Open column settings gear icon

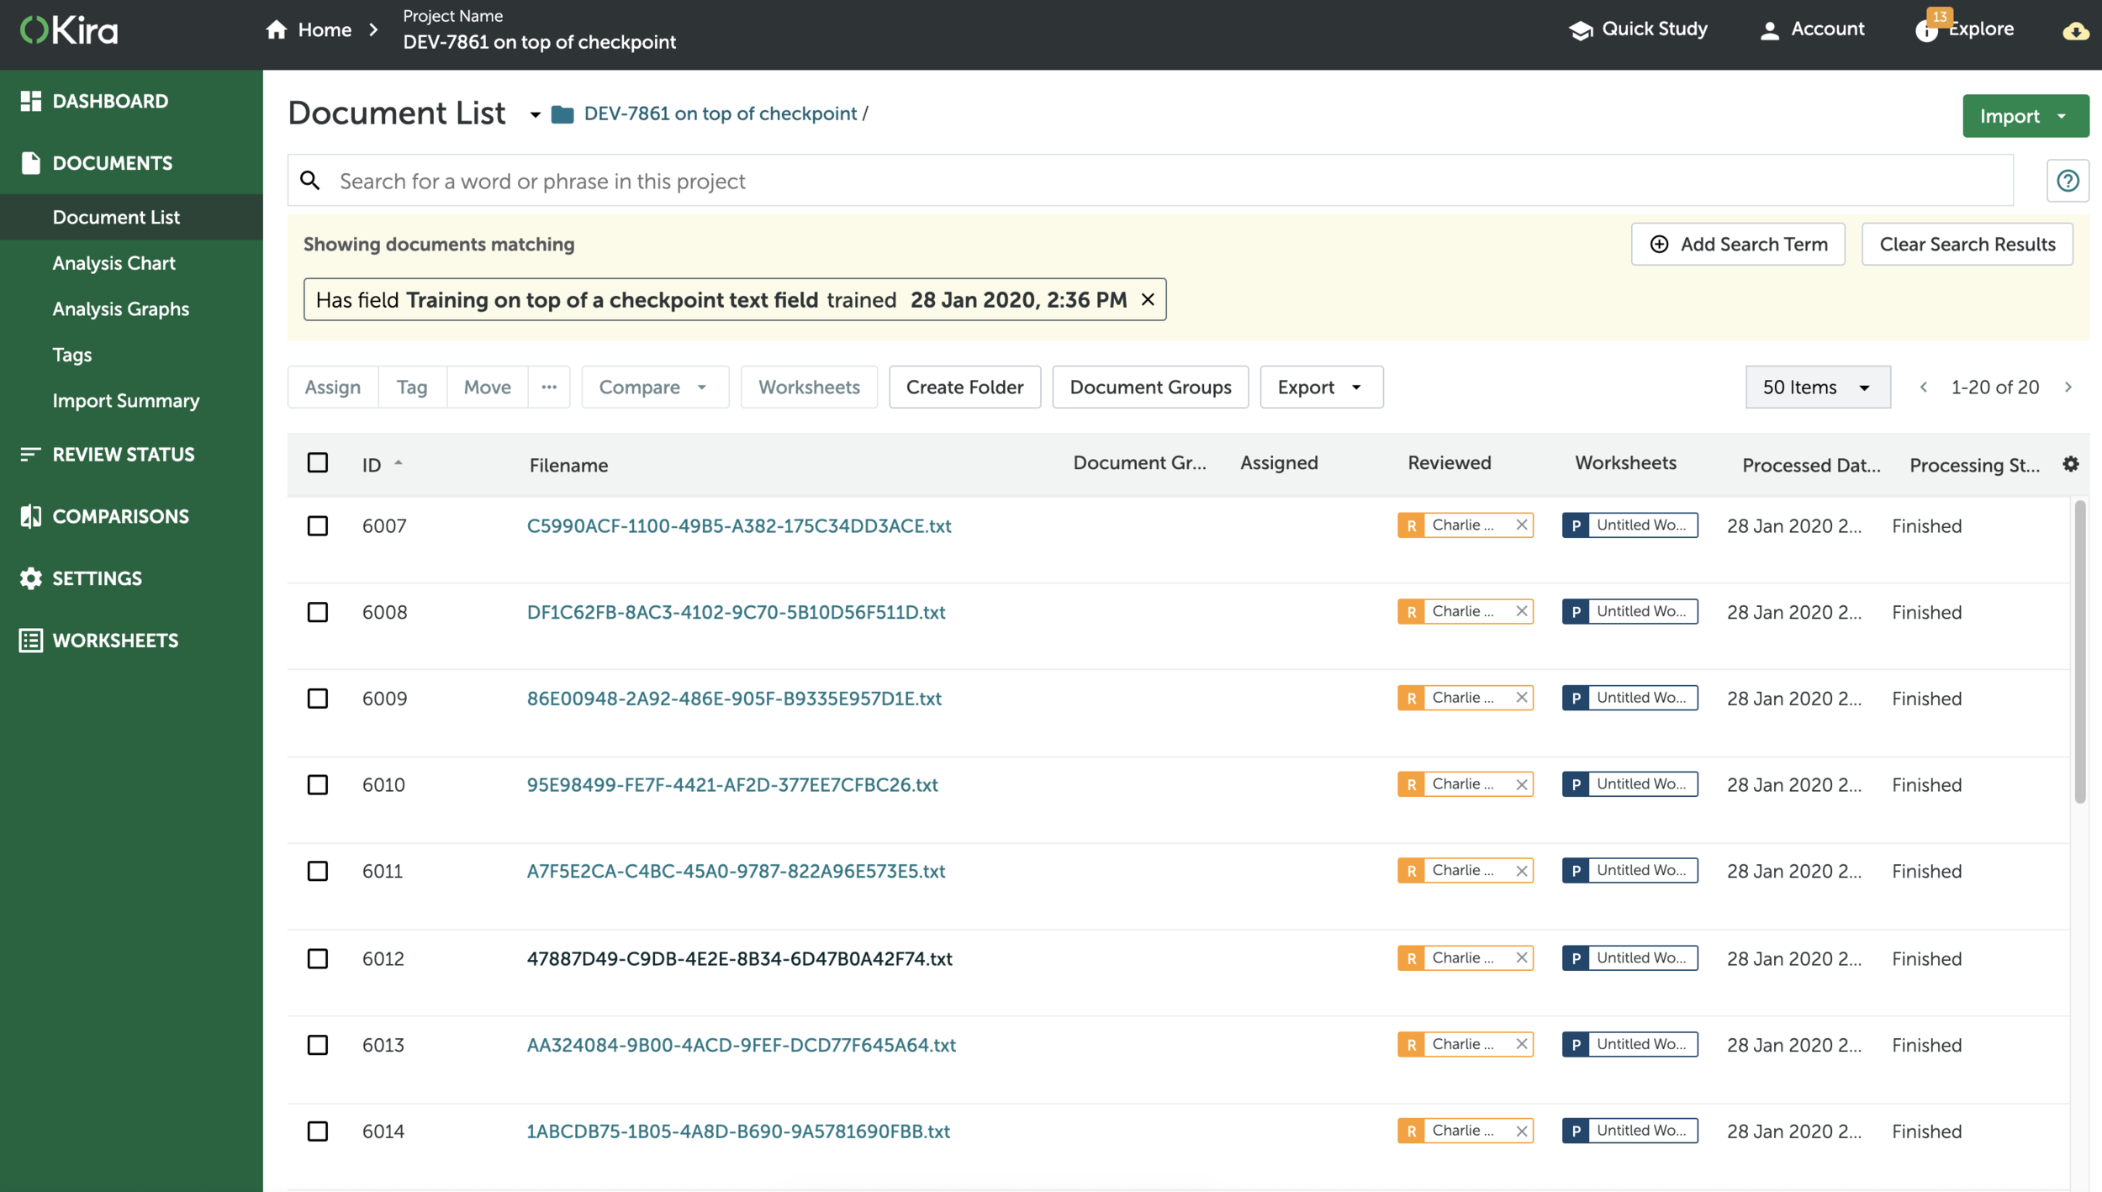tap(2071, 464)
